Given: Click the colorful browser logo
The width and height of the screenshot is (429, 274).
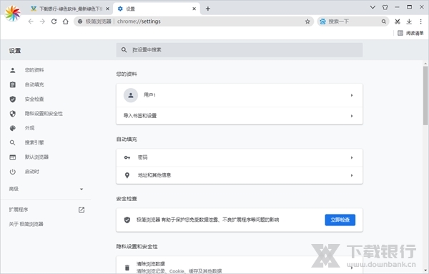Looking at the screenshot, I should [x=13, y=13].
